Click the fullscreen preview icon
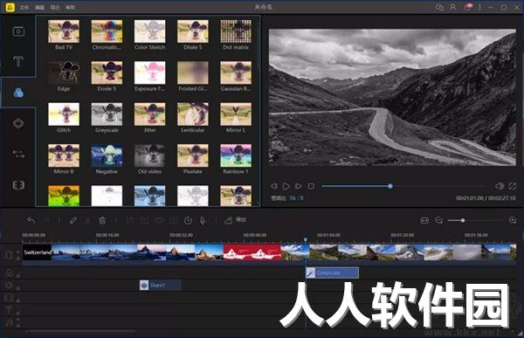 tap(513, 186)
